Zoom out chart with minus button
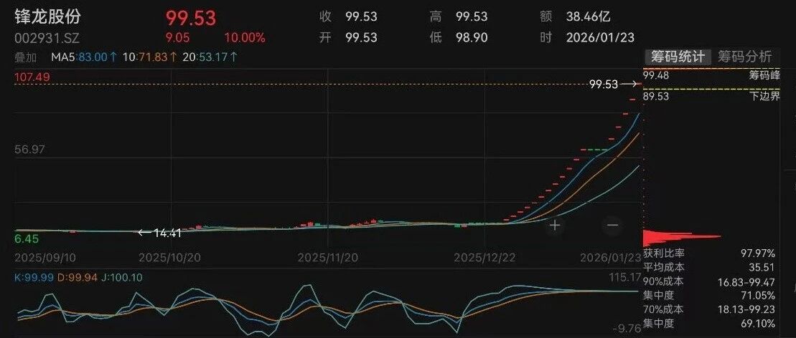The width and height of the screenshot is (796, 338). click(x=613, y=225)
